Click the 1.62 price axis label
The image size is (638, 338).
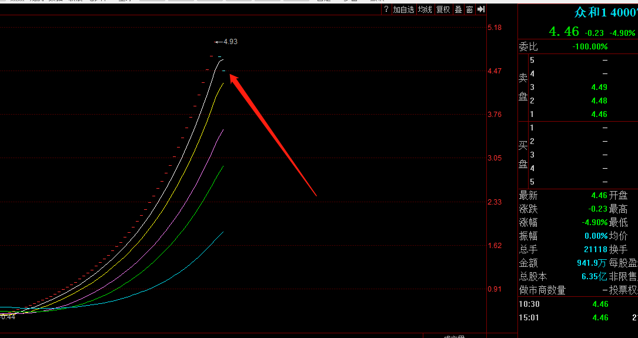[x=495, y=245]
